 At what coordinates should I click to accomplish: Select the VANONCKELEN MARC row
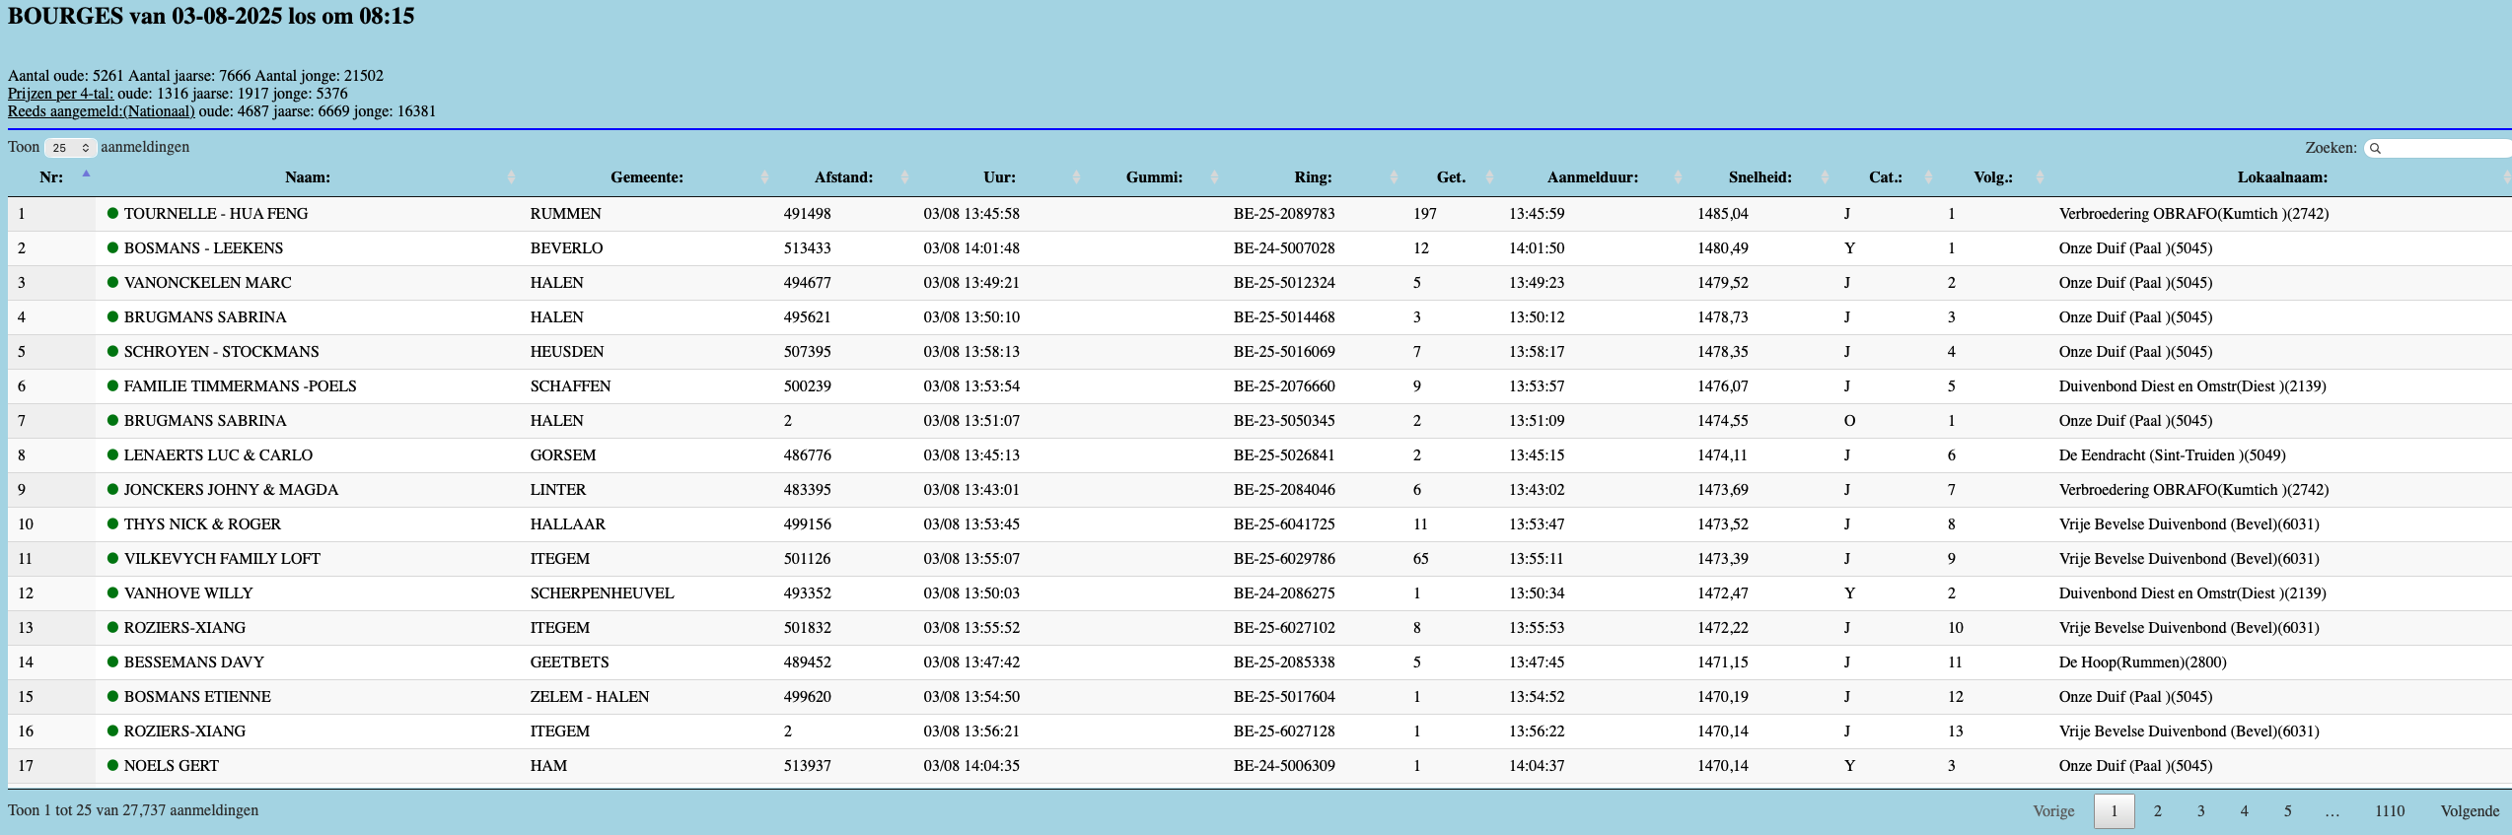[x=208, y=283]
